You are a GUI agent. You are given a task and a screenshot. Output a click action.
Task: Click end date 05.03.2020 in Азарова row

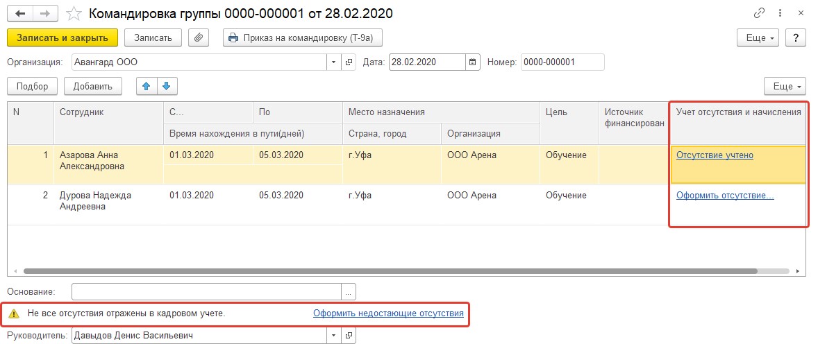297,155
